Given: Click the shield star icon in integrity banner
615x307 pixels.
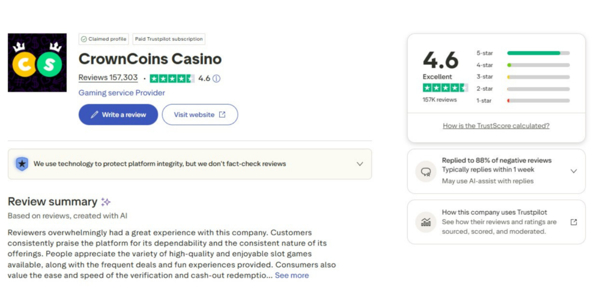Looking at the screenshot, I should coord(22,164).
